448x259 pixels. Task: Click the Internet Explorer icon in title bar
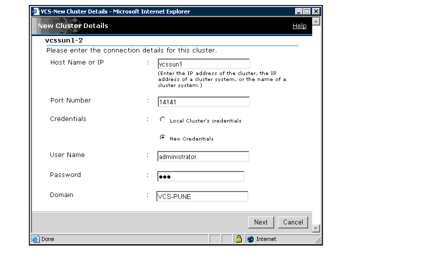(x=35, y=11)
